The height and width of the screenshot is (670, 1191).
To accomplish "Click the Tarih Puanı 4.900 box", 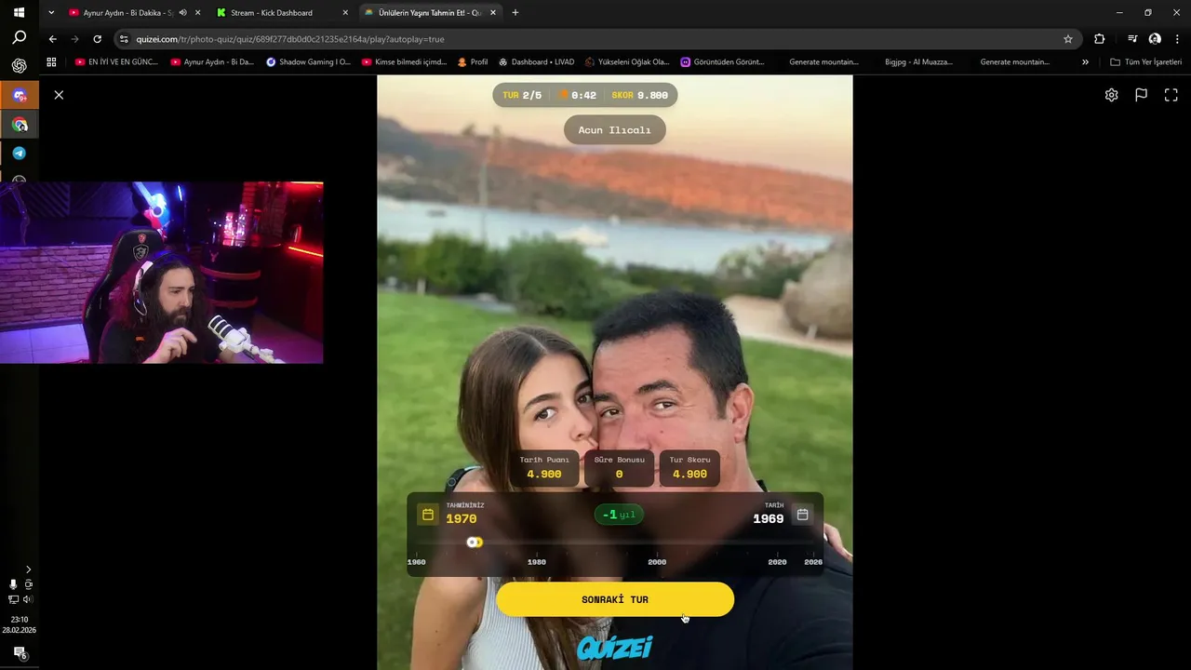I will [544, 468].
